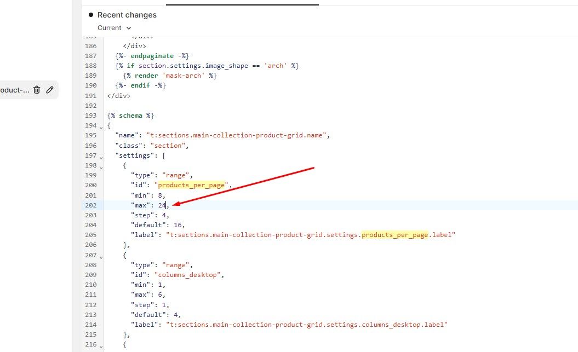Click the "default": 4 line
578x352 pixels.
tap(156, 315)
